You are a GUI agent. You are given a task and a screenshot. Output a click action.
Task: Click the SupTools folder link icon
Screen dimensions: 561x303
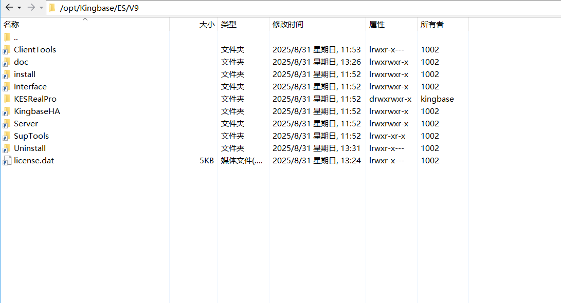7,136
